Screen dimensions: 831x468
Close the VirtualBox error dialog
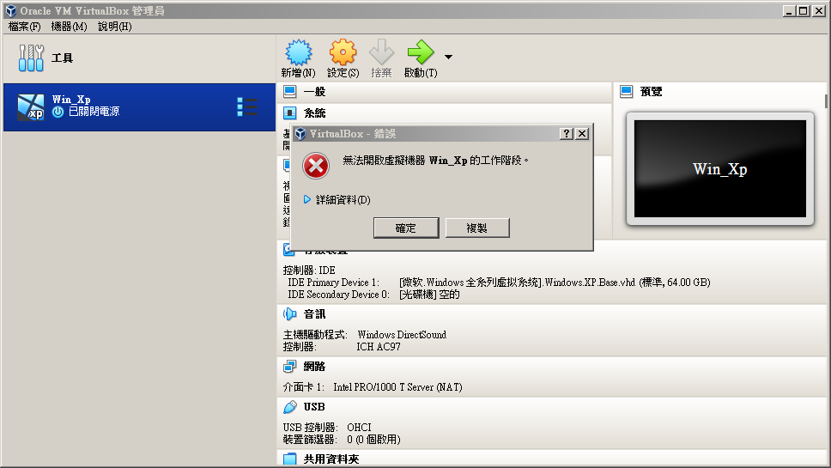click(x=582, y=134)
